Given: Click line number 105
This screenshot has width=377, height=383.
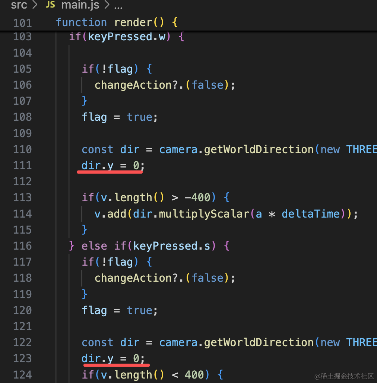Looking at the screenshot, I should pyautogui.click(x=22, y=69).
